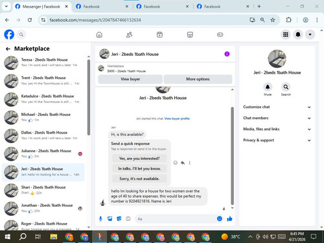Open Windows taskbar search
The height and width of the screenshot is (243, 324).
pyautogui.click(x=23, y=237)
